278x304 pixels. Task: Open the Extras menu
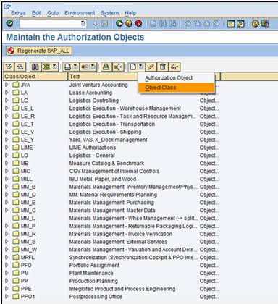point(18,13)
